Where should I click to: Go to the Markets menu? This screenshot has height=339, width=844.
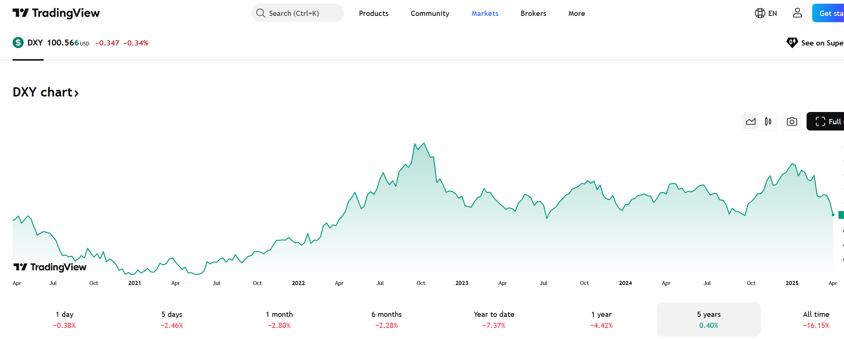click(485, 13)
